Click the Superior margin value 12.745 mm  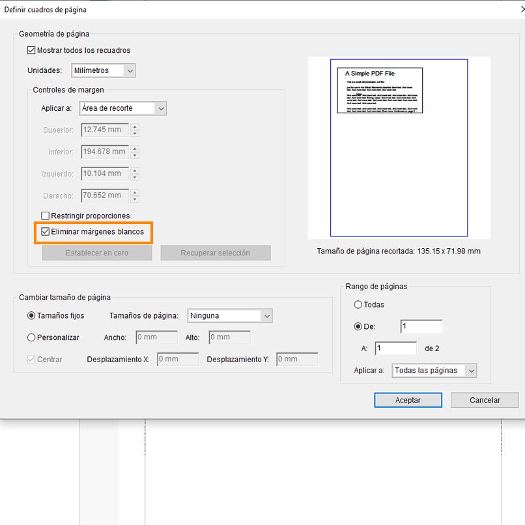click(x=105, y=130)
